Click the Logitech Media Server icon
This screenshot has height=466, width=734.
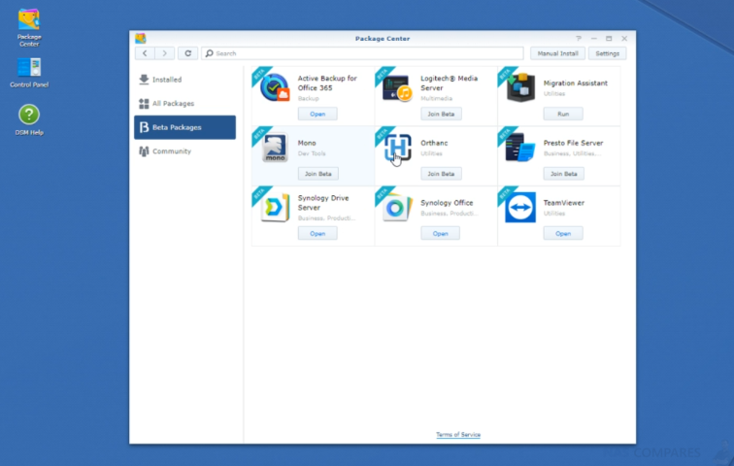[397, 87]
